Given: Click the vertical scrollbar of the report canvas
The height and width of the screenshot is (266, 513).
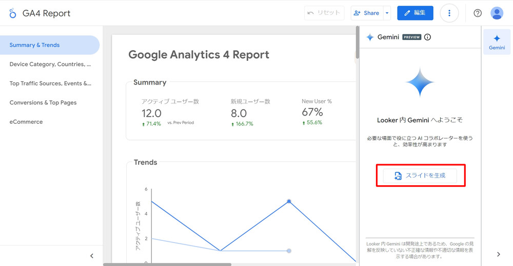Looking at the screenshot, I should click(x=357, y=42).
